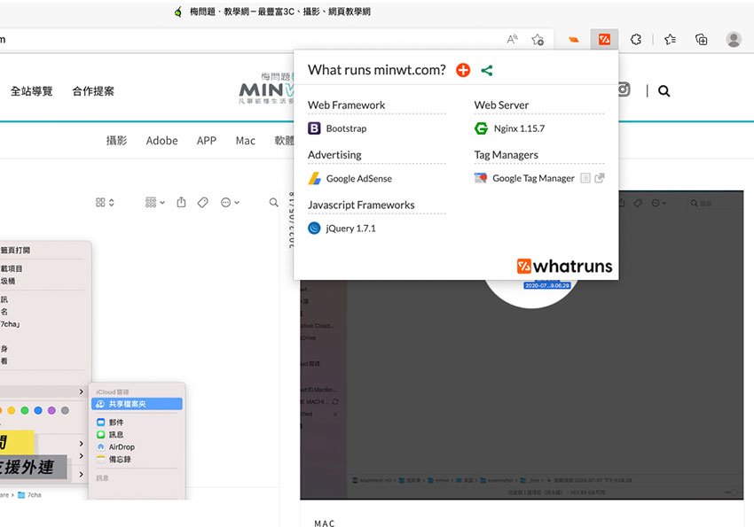754x527 pixels.
Task: Open the Mac category tab
Action: (245, 141)
